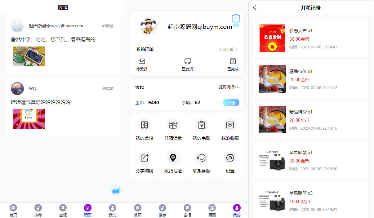Tap the 分享赚钱 share icon

click(x=144, y=158)
